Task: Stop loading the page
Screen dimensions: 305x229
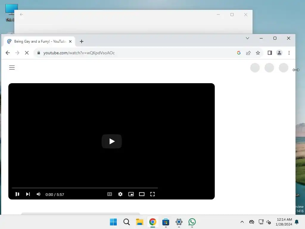Action: 27,53
